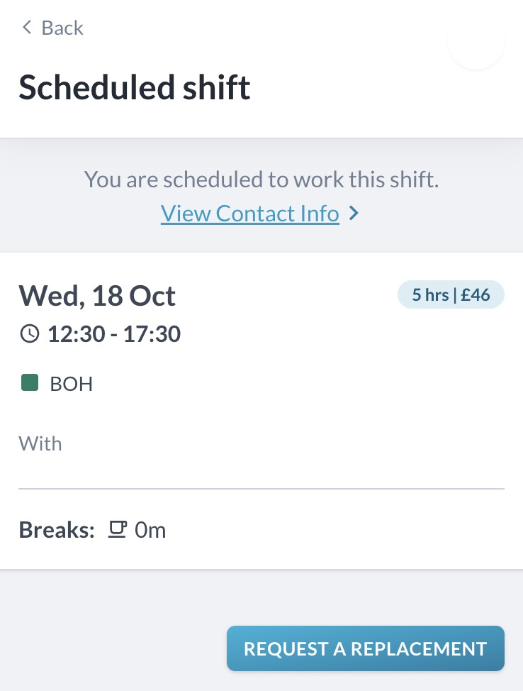The image size is (523, 691).
Task: Click the With coworkers label
Action: [40, 444]
